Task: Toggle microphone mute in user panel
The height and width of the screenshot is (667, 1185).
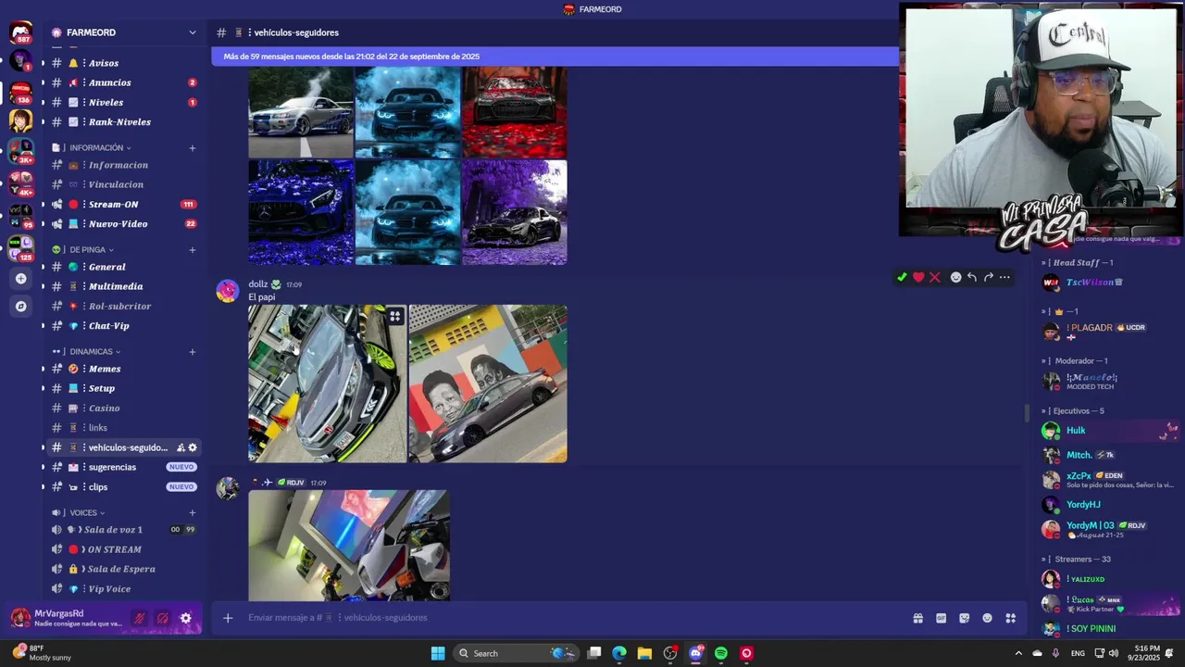Action: coord(140,618)
